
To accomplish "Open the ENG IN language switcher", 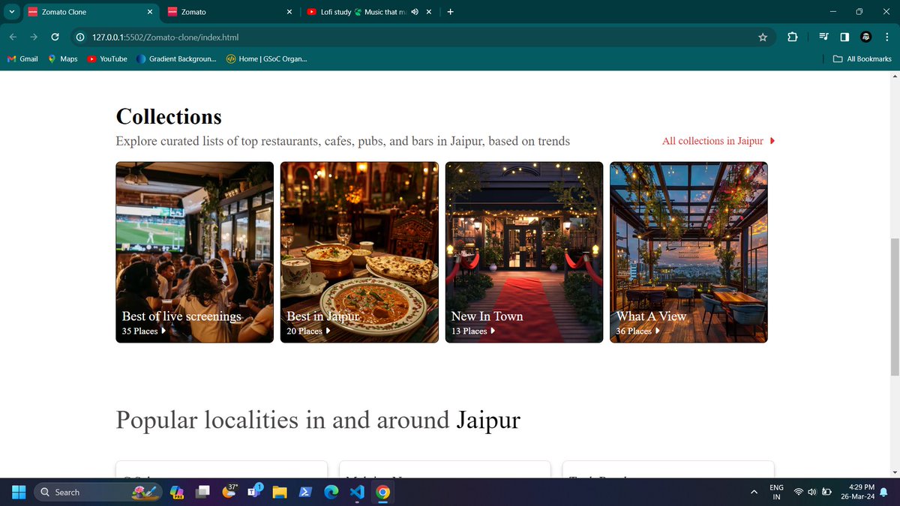I will tap(777, 492).
